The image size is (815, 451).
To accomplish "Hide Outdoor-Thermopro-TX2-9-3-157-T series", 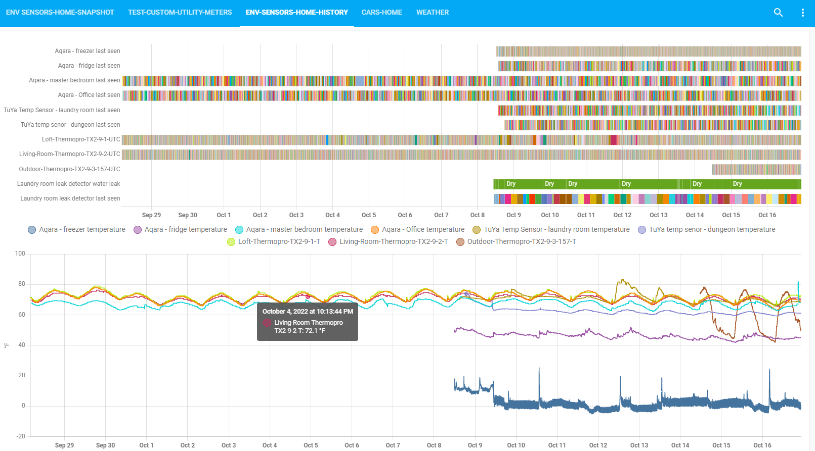I will point(516,241).
